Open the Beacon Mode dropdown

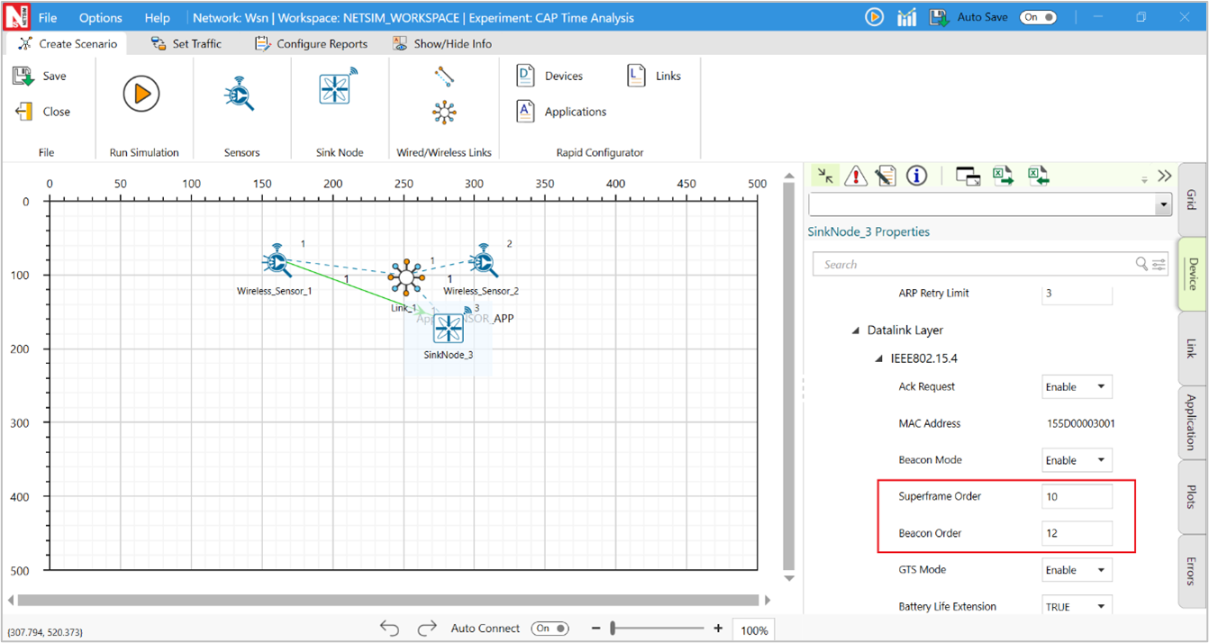point(1077,460)
